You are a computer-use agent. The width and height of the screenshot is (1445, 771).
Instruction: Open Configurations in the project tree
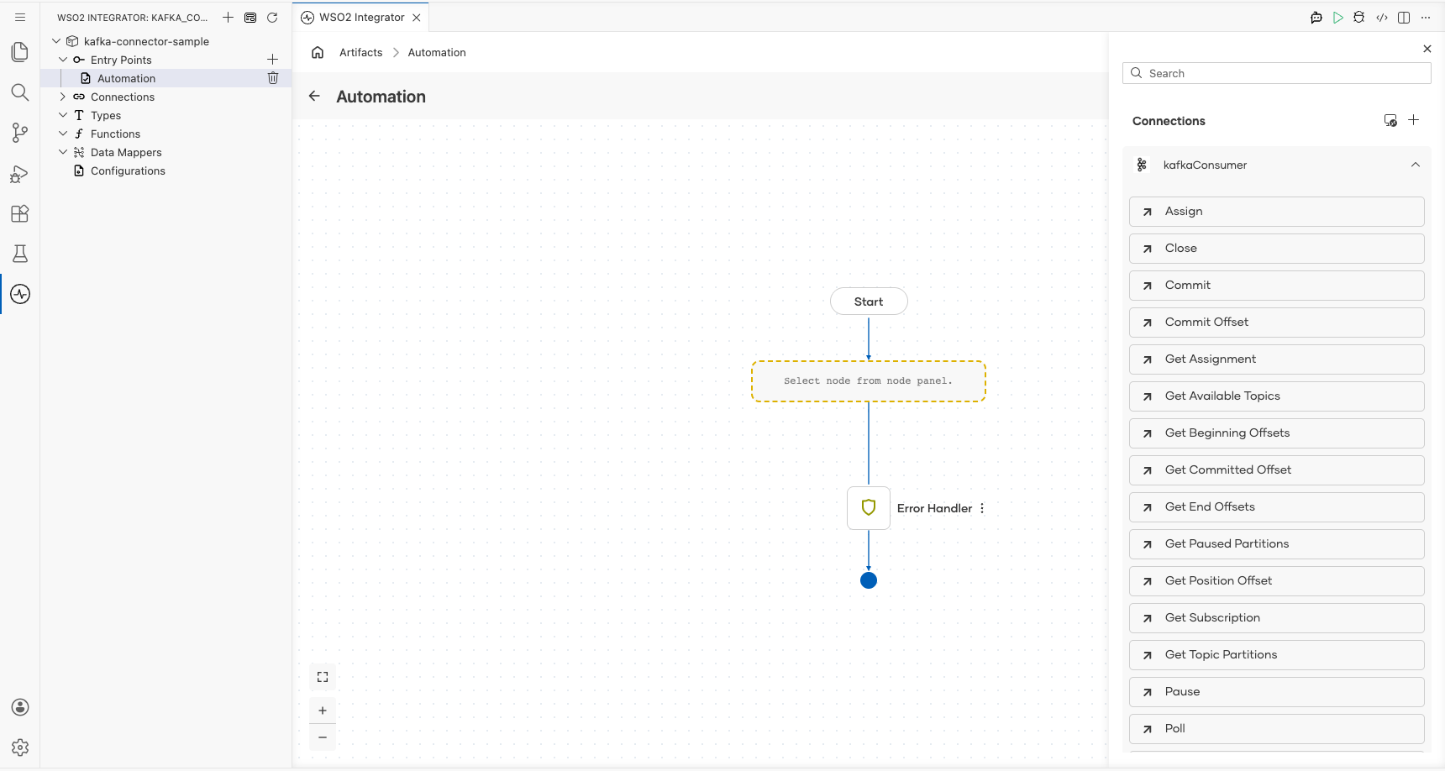coord(128,170)
